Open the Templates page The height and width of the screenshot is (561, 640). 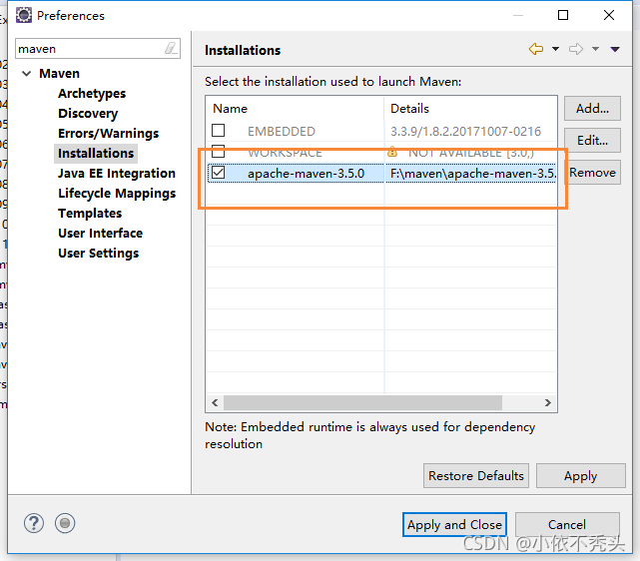(90, 214)
